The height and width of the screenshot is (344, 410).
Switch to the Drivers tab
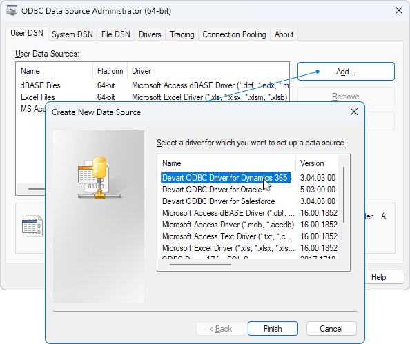click(150, 34)
